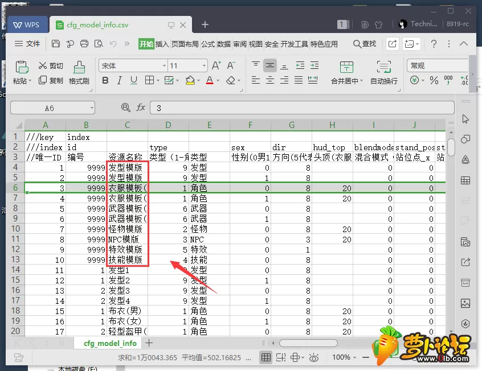Apply the yellow fill color bucket
Viewport: 482px width, 371px height.
pos(190,80)
